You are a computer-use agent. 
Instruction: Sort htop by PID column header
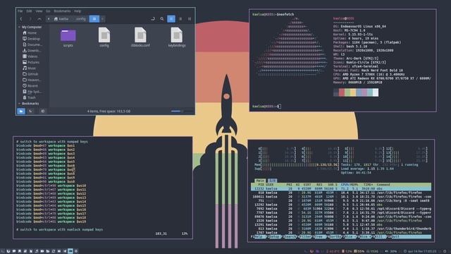pyautogui.click(x=261, y=185)
